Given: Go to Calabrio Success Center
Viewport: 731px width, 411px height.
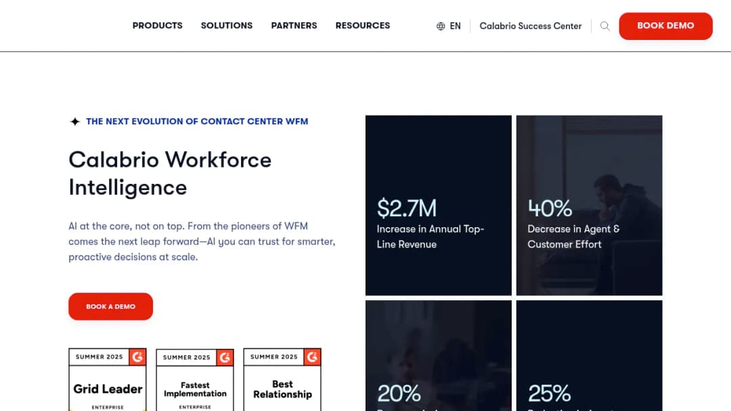Looking at the screenshot, I should (x=531, y=26).
